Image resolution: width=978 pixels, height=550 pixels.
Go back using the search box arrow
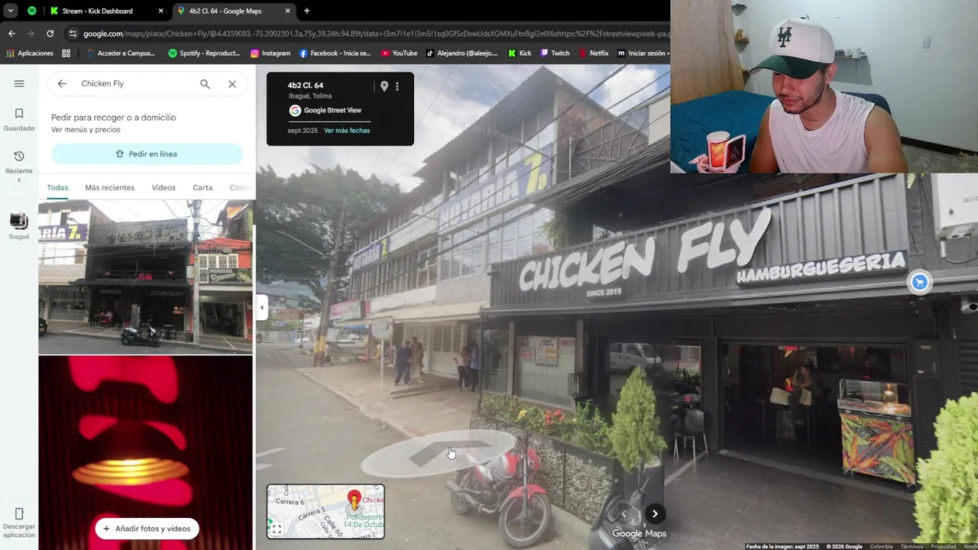[x=62, y=83]
